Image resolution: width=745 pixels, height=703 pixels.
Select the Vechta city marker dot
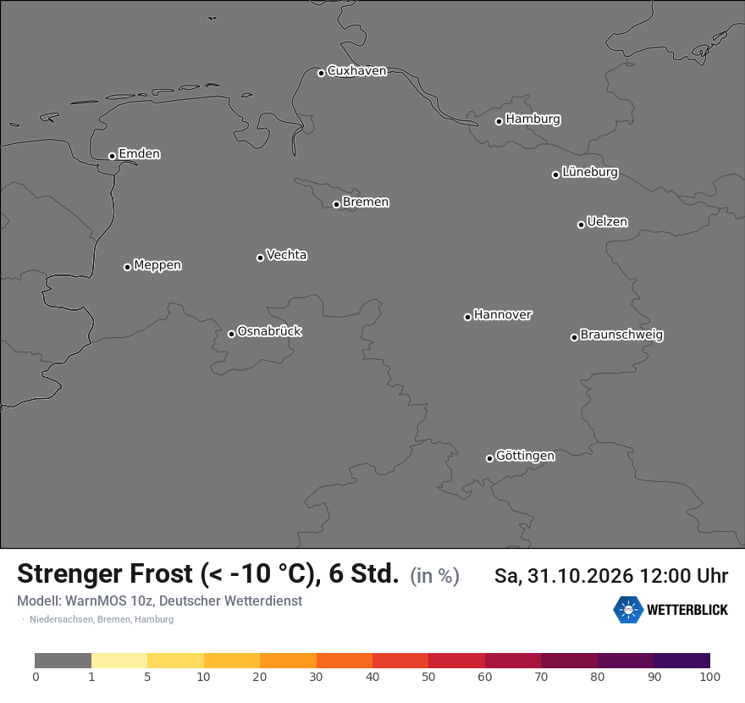point(260,257)
